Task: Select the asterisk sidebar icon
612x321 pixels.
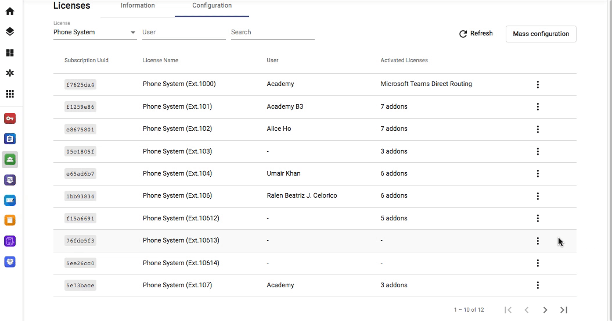Action: pyautogui.click(x=10, y=73)
